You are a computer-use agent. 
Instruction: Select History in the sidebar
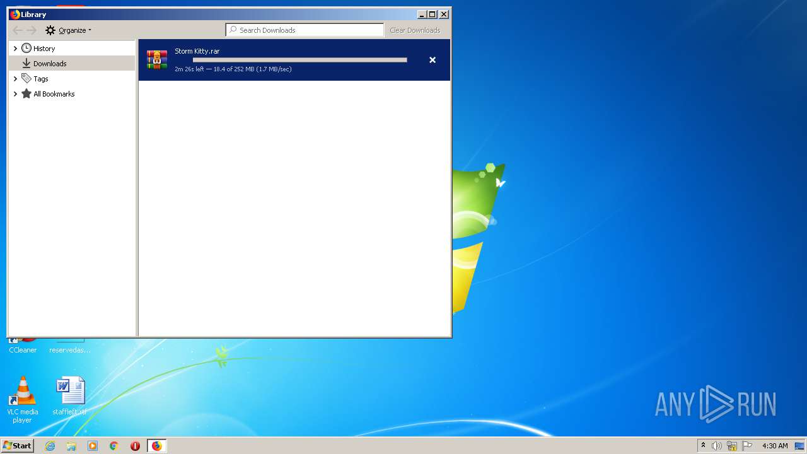(x=44, y=49)
